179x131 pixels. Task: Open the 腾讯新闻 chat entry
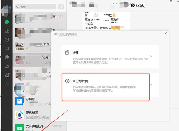tap(33, 115)
